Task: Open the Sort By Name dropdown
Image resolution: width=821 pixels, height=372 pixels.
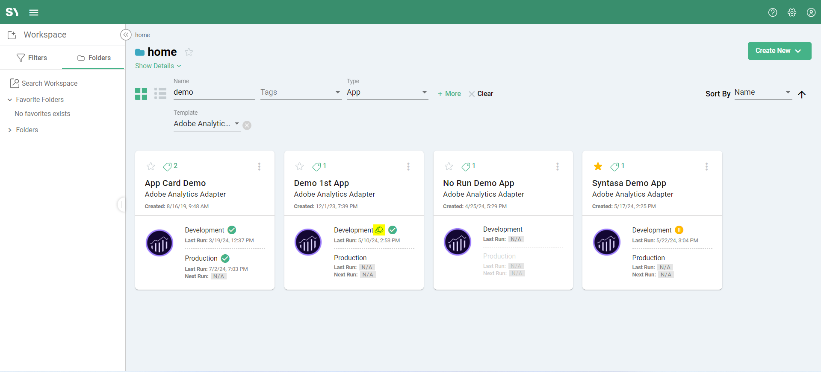Action: (x=762, y=93)
